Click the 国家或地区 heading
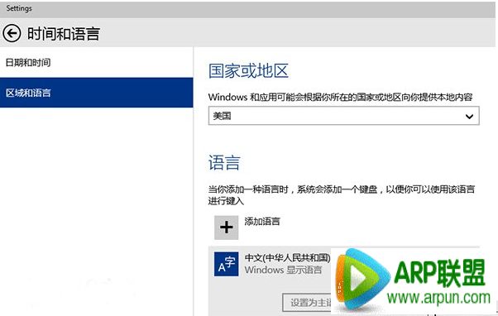 coord(248,70)
